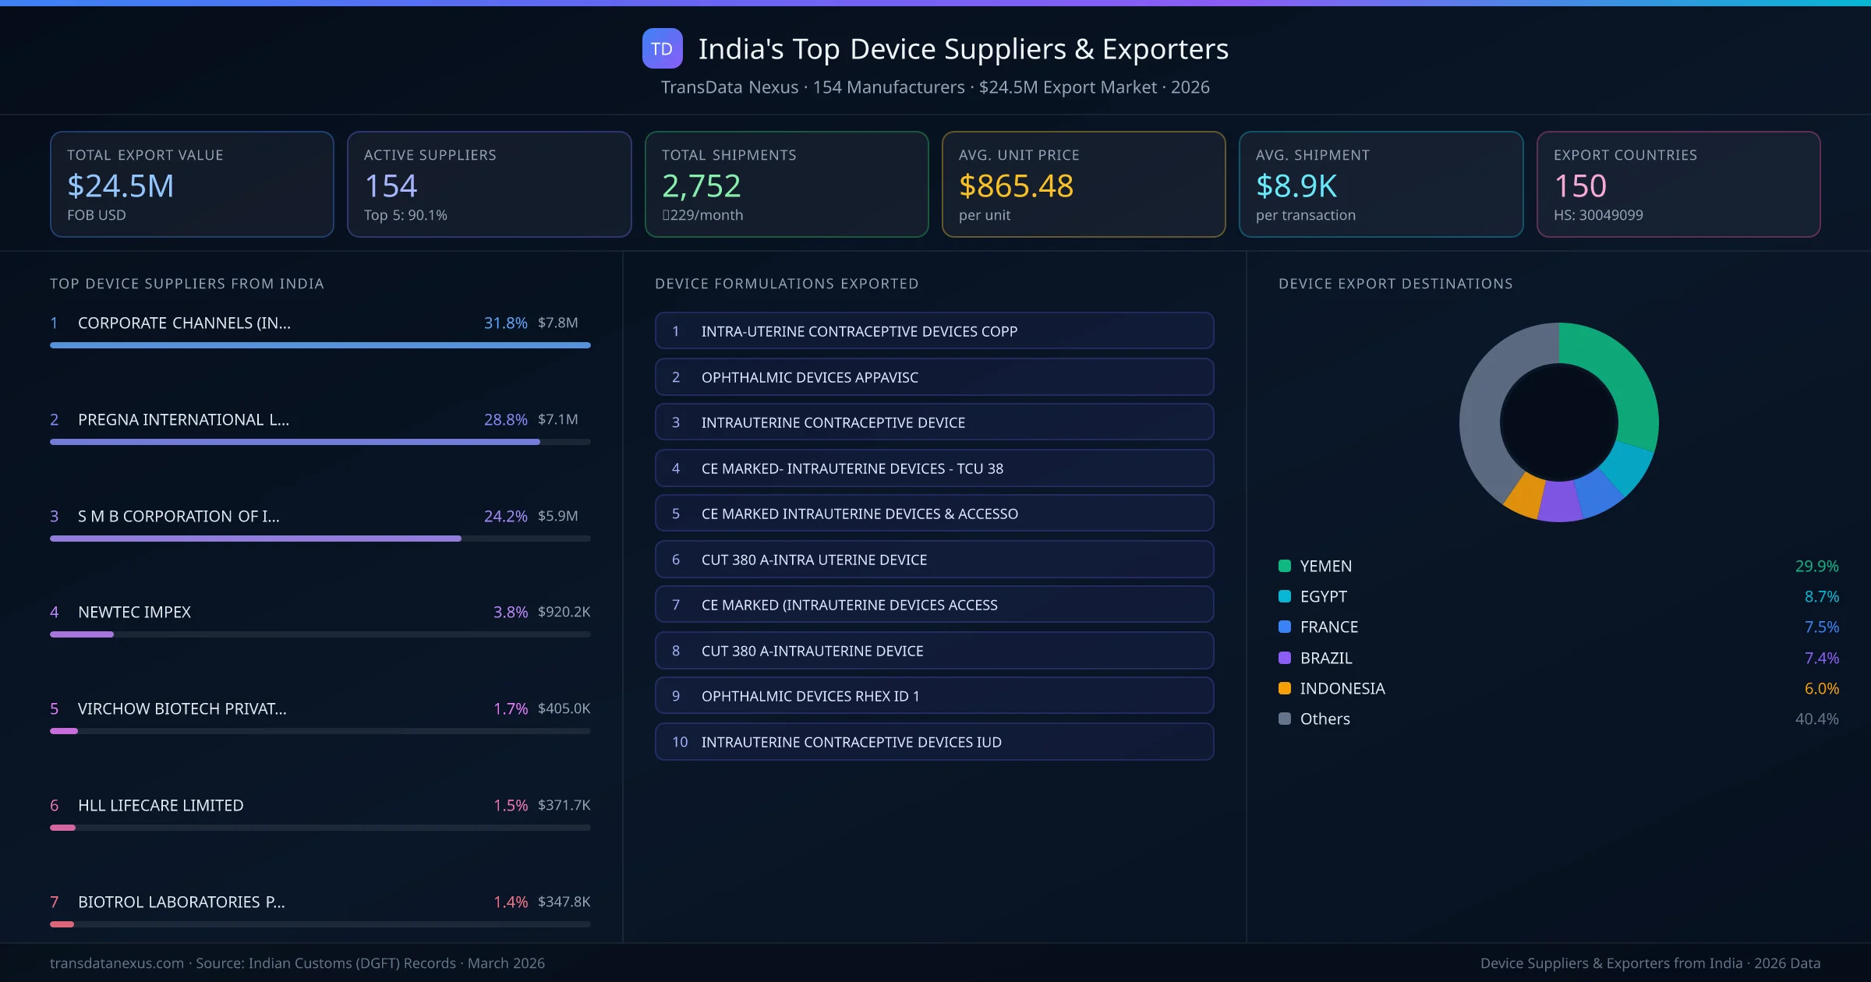Viewport: 1871px width, 982px height.
Task: Click the France blue legend swatch
Action: (x=1285, y=627)
